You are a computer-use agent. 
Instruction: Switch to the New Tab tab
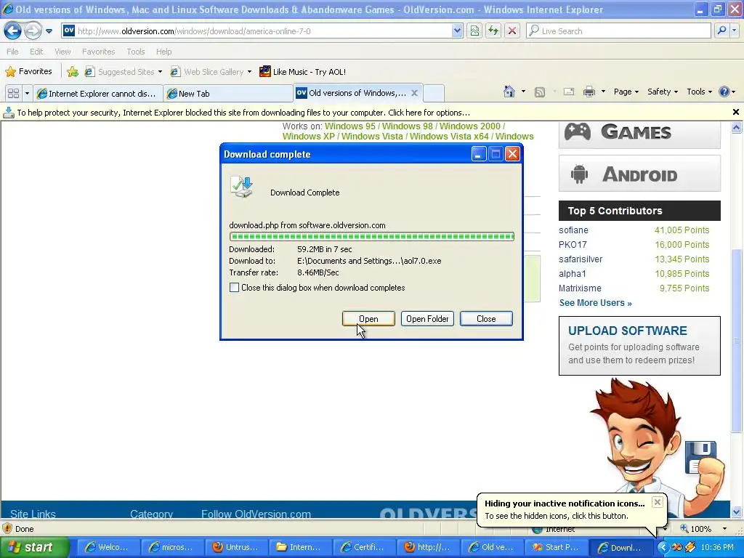[x=227, y=94]
